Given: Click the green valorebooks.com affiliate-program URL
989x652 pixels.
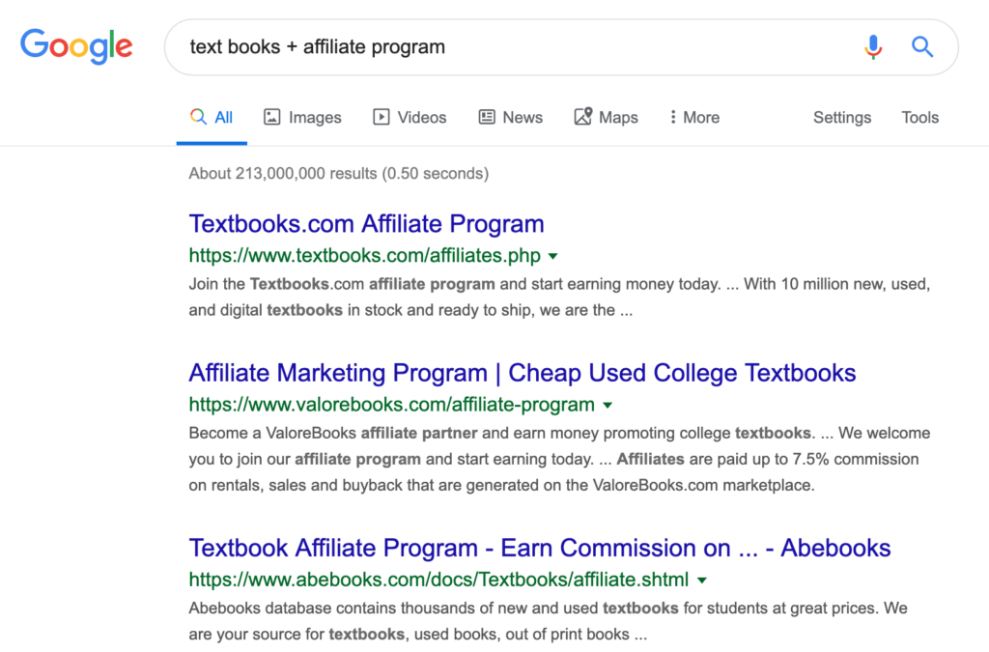Looking at the screenshot, I should [x=391, y=405].
